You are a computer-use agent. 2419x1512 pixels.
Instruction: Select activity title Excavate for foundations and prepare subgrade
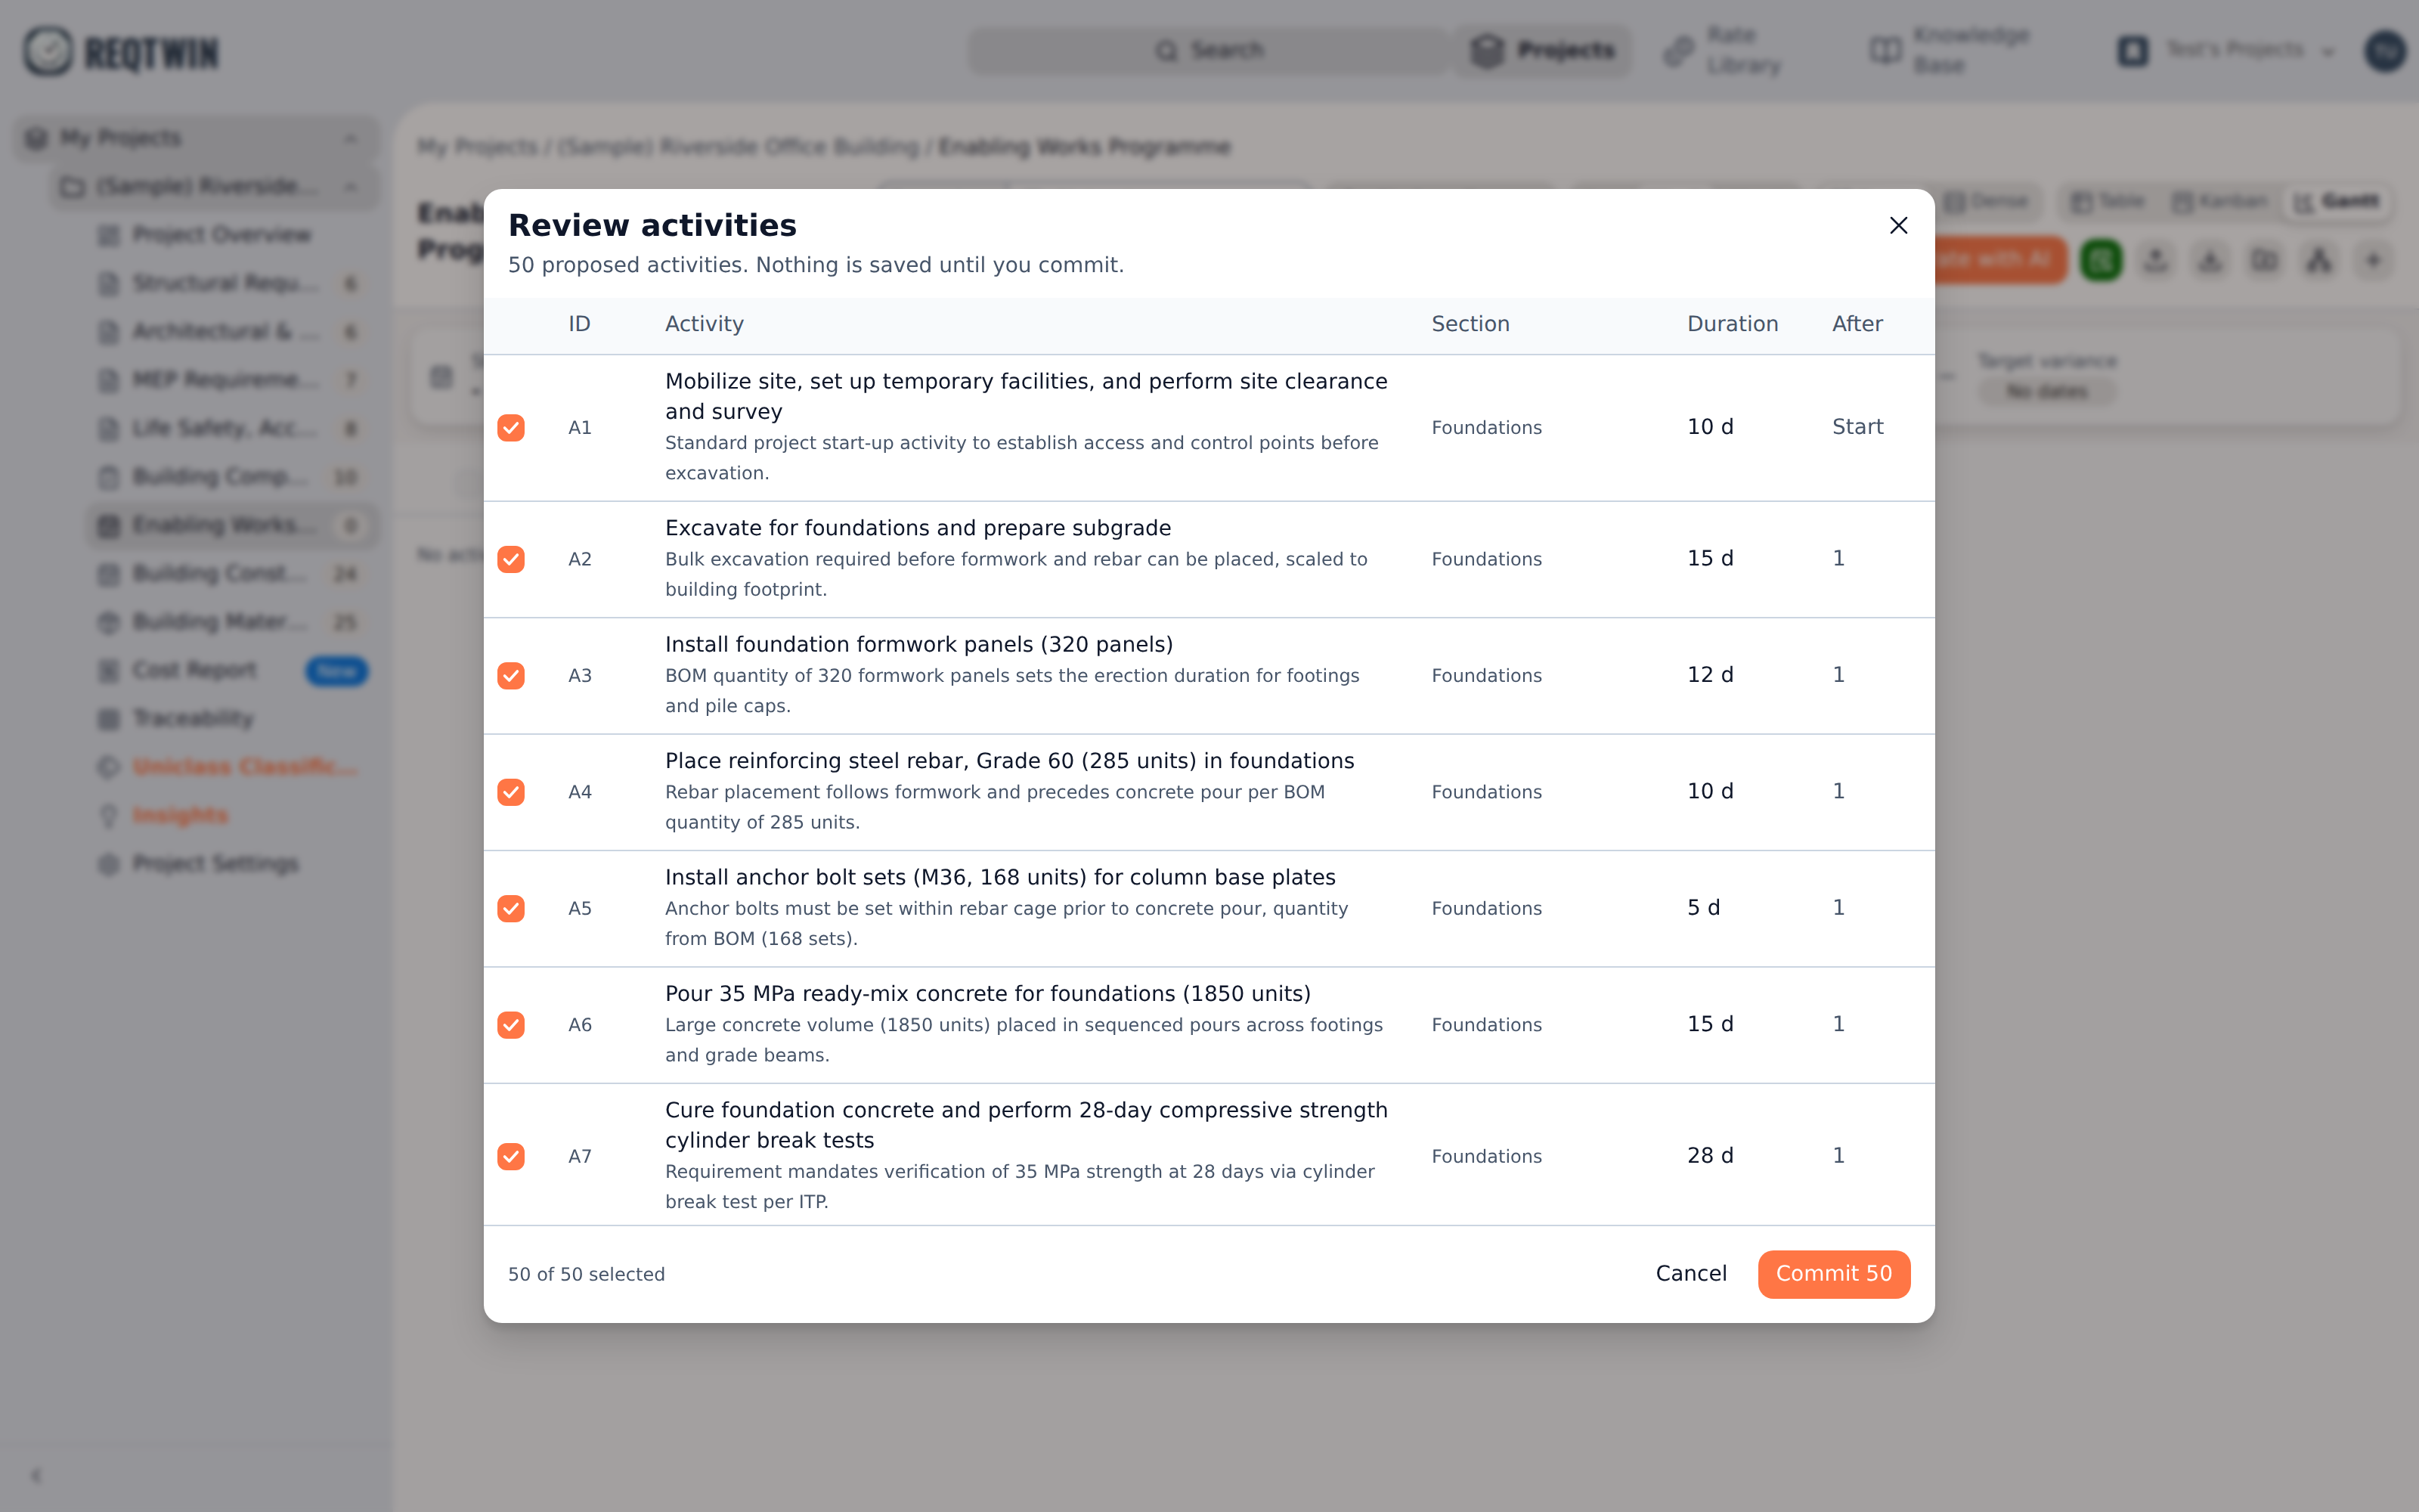tap(918, 528)
